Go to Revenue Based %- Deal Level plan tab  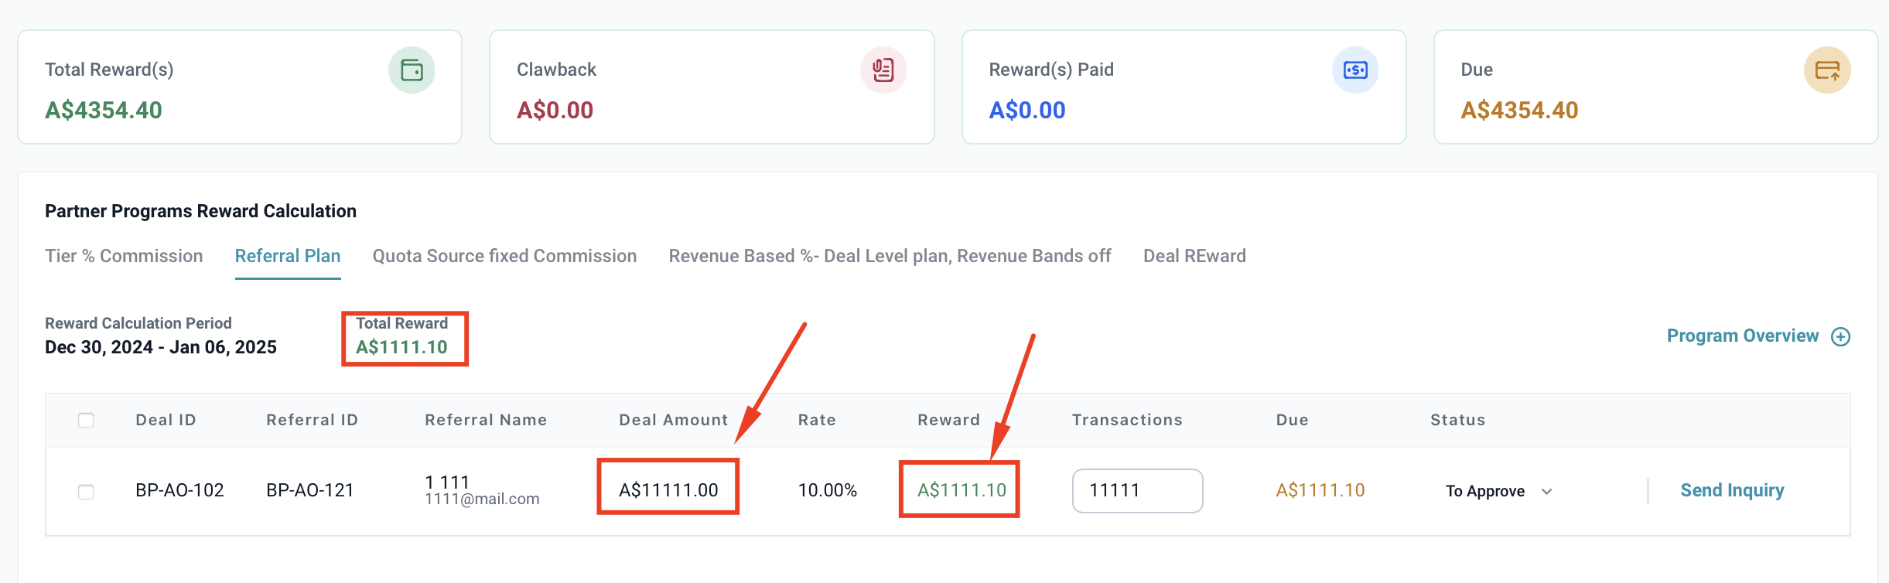890,256
